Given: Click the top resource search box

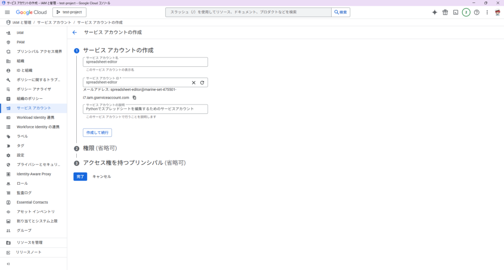Looking at the screenshot, I should (249, 12).
